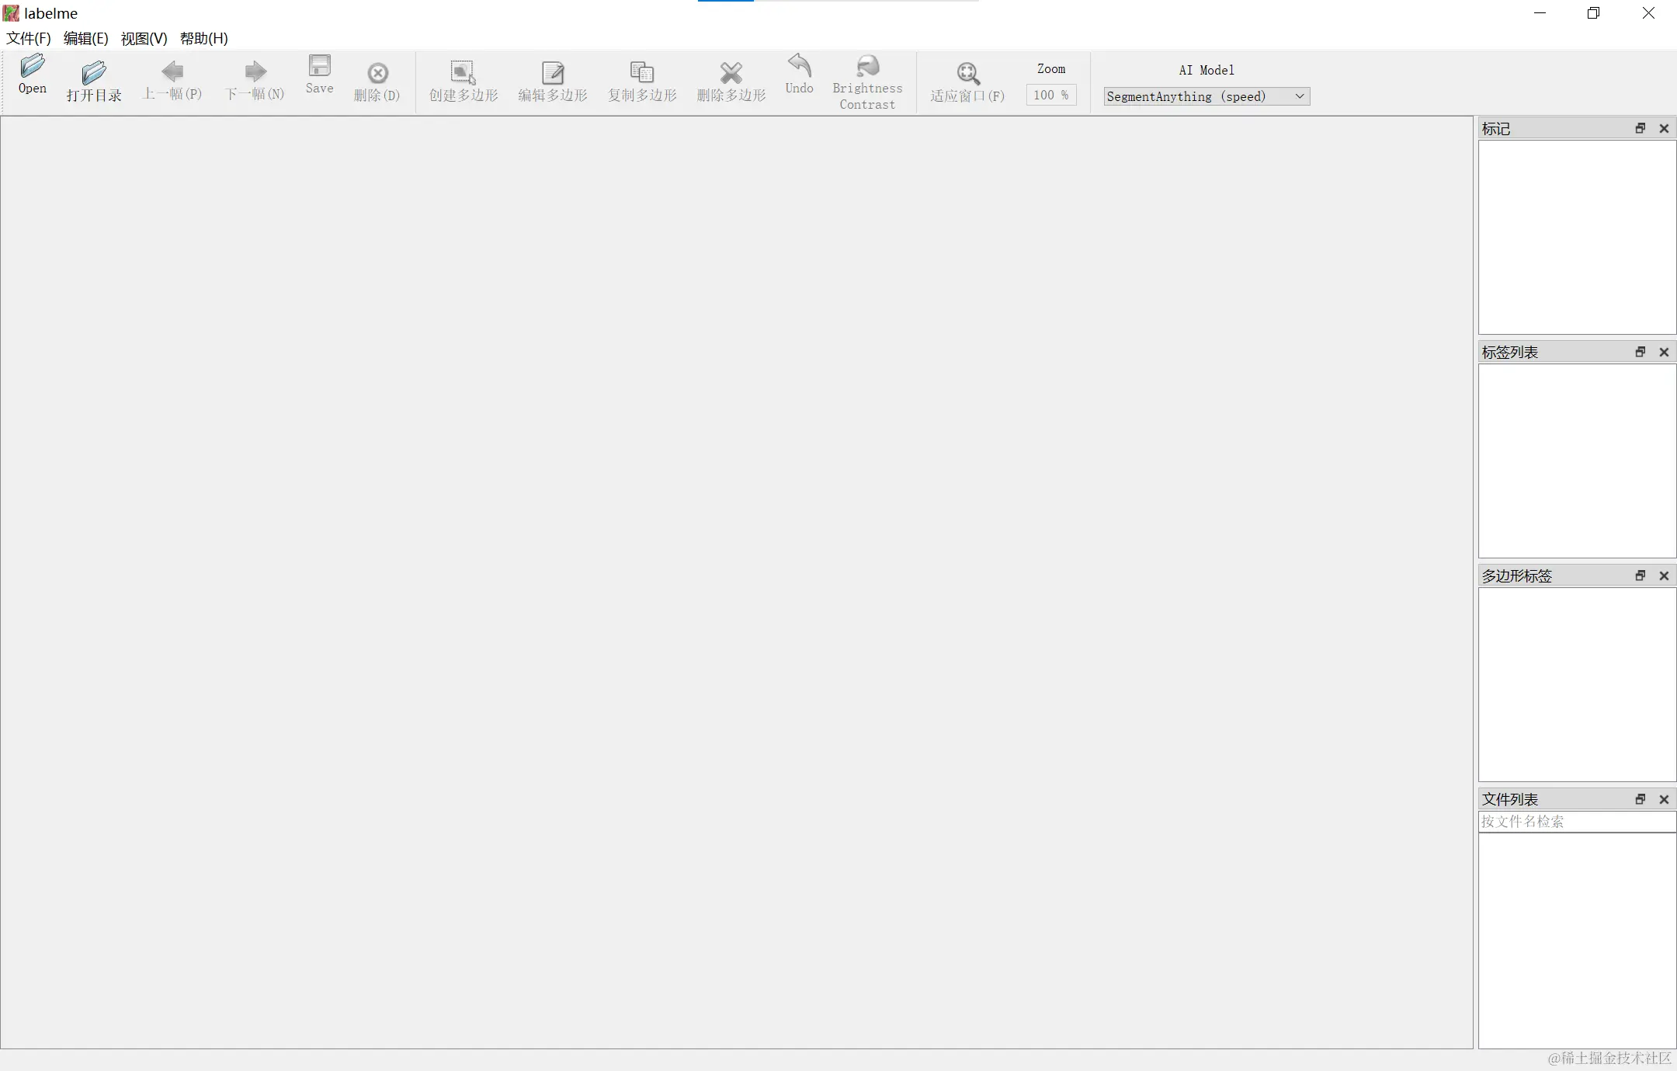Click the Open file icon
The image size is (1677, 1071).
[33, 67]
